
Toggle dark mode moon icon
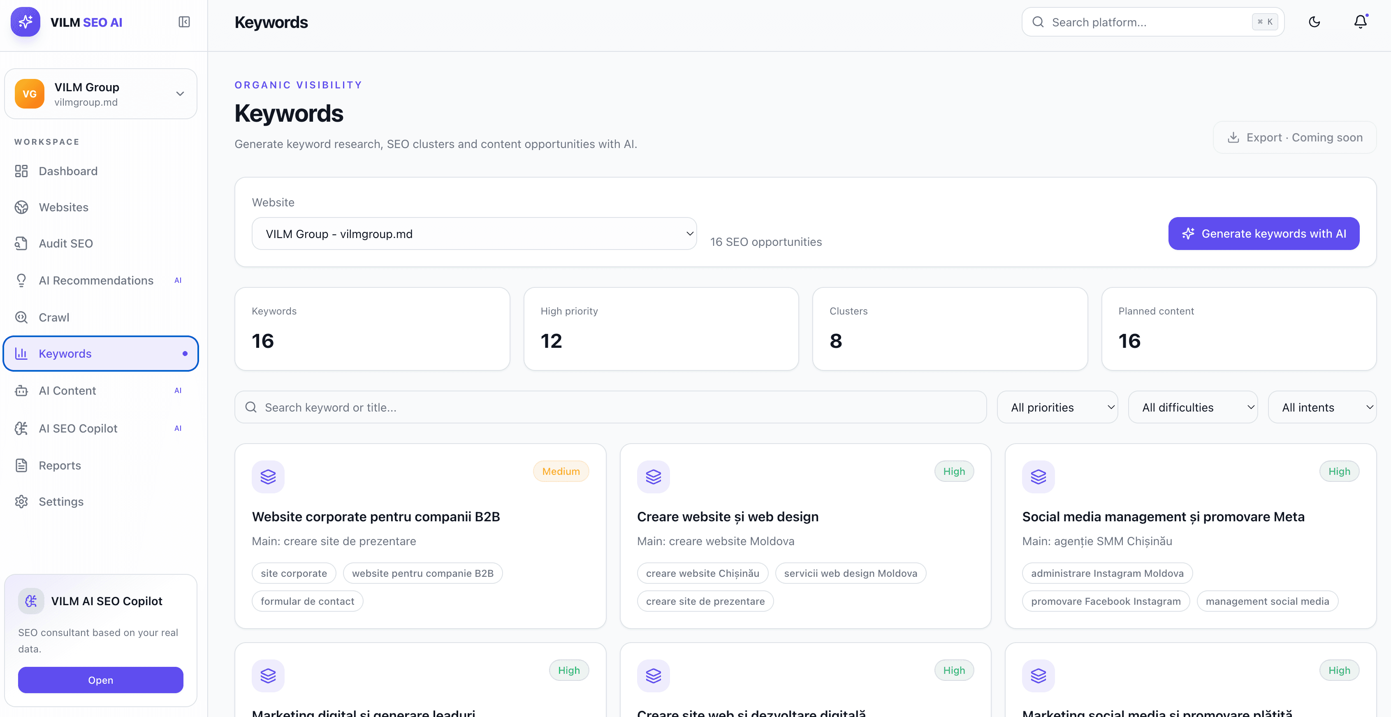(x=1314, y=22)
